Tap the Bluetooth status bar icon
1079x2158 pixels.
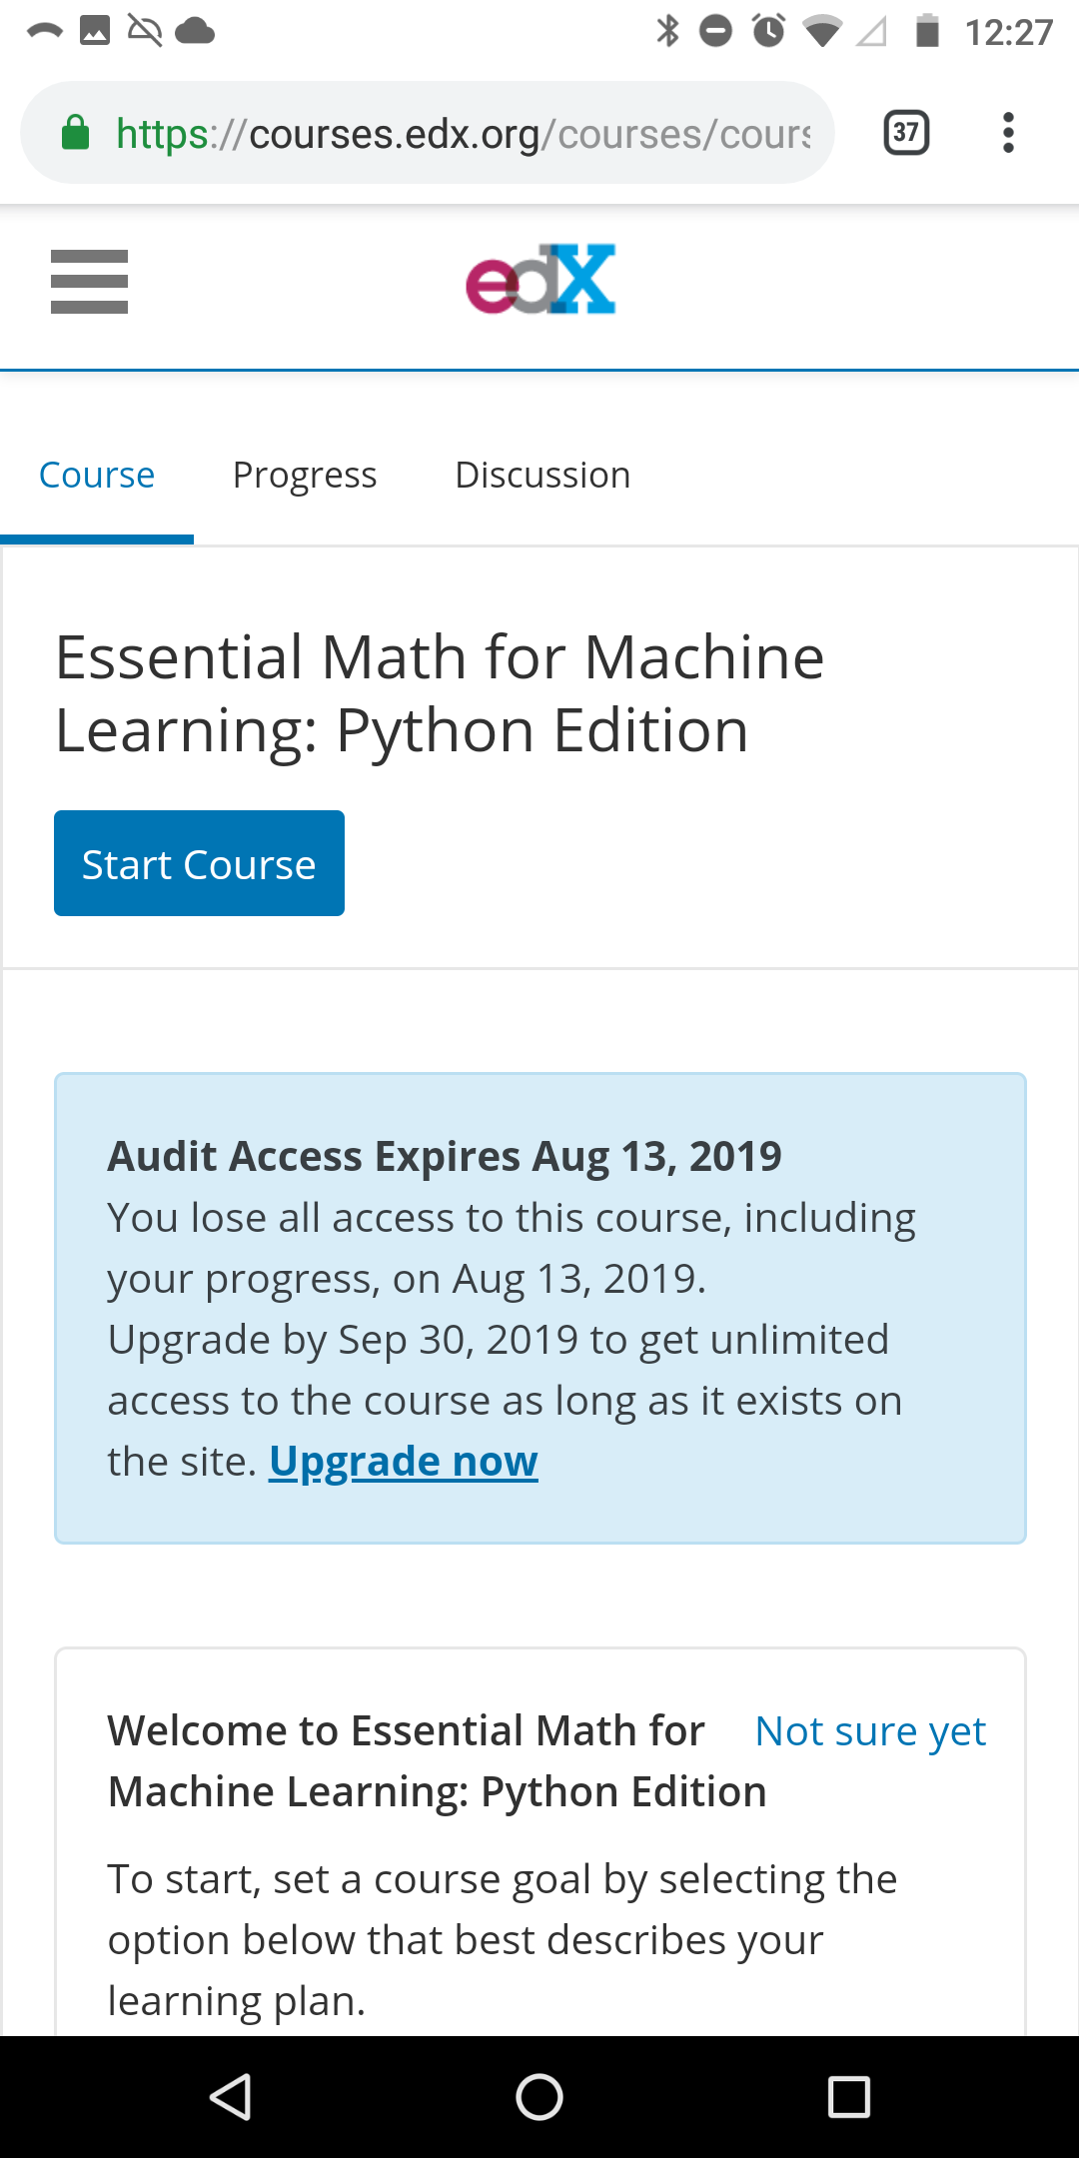click(x=667, y=31)
